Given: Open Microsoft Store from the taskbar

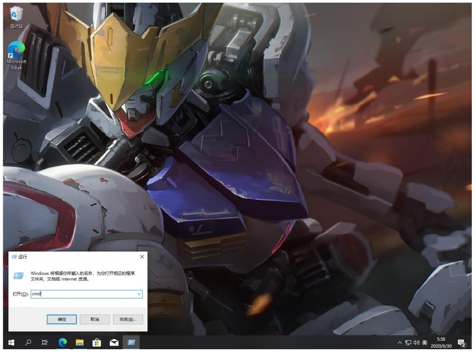Looking at the screenshot, I should click(97, 343).
